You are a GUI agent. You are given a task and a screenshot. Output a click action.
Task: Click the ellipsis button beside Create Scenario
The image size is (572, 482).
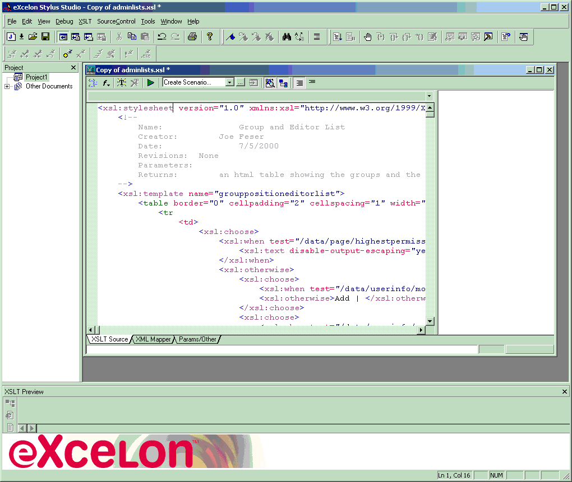coord(240,83)
